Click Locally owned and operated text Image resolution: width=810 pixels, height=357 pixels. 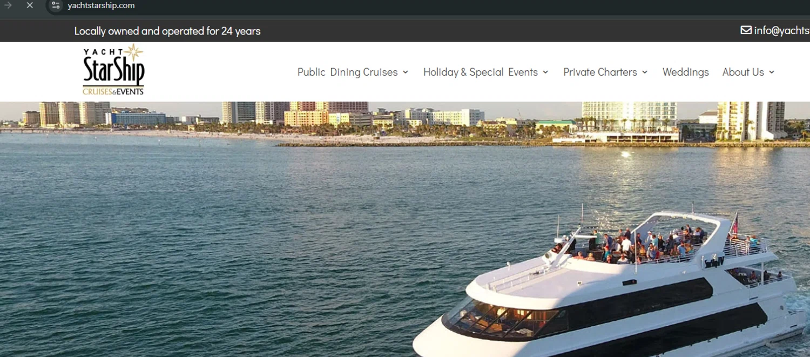167,31
